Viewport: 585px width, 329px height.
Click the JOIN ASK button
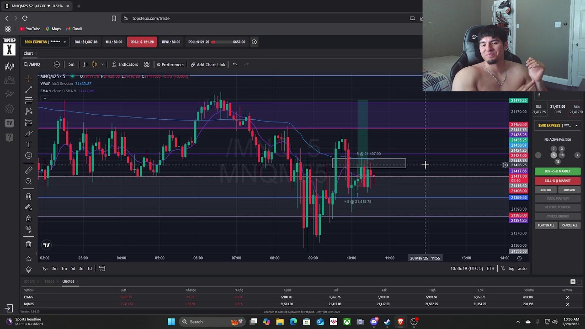(569, 190)
